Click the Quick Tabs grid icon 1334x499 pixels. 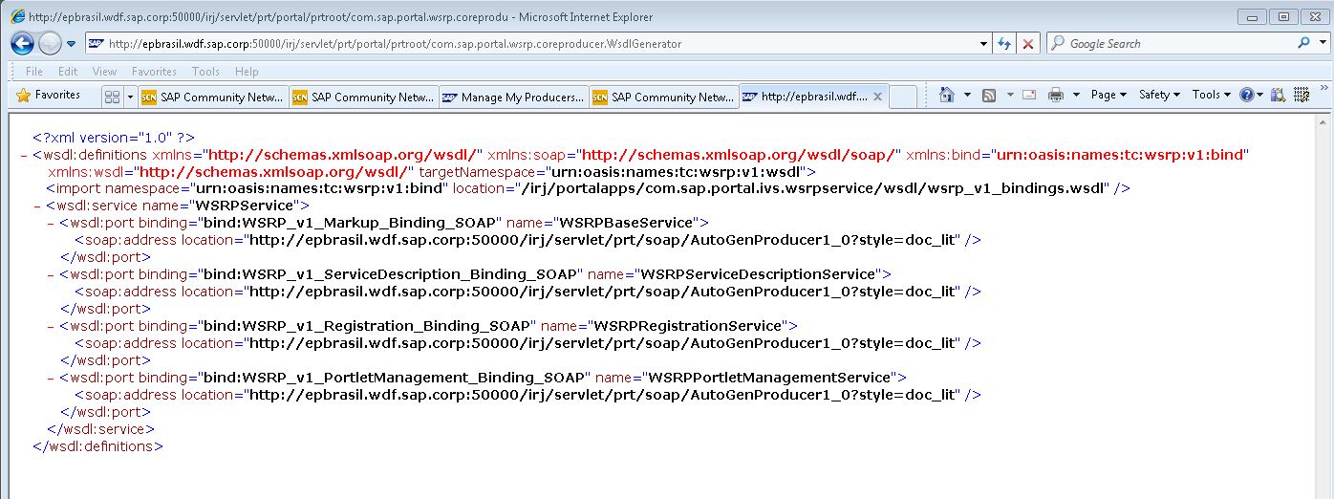112,97
